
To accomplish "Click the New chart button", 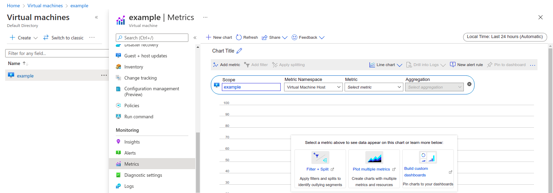I will pyautogui.click(x=219, y=37).
